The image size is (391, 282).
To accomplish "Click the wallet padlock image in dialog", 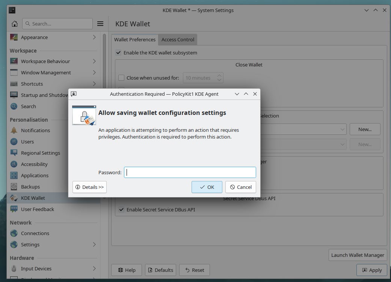I will click(84, 115).
